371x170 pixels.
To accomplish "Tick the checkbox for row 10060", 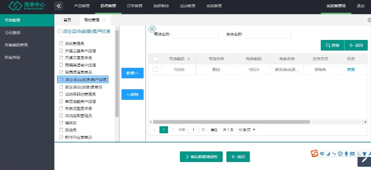I will pyautogui.click(x=155, y=70).
